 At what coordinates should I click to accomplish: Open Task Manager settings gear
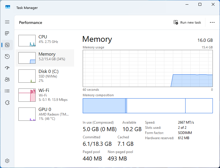(x=7, y=161)
